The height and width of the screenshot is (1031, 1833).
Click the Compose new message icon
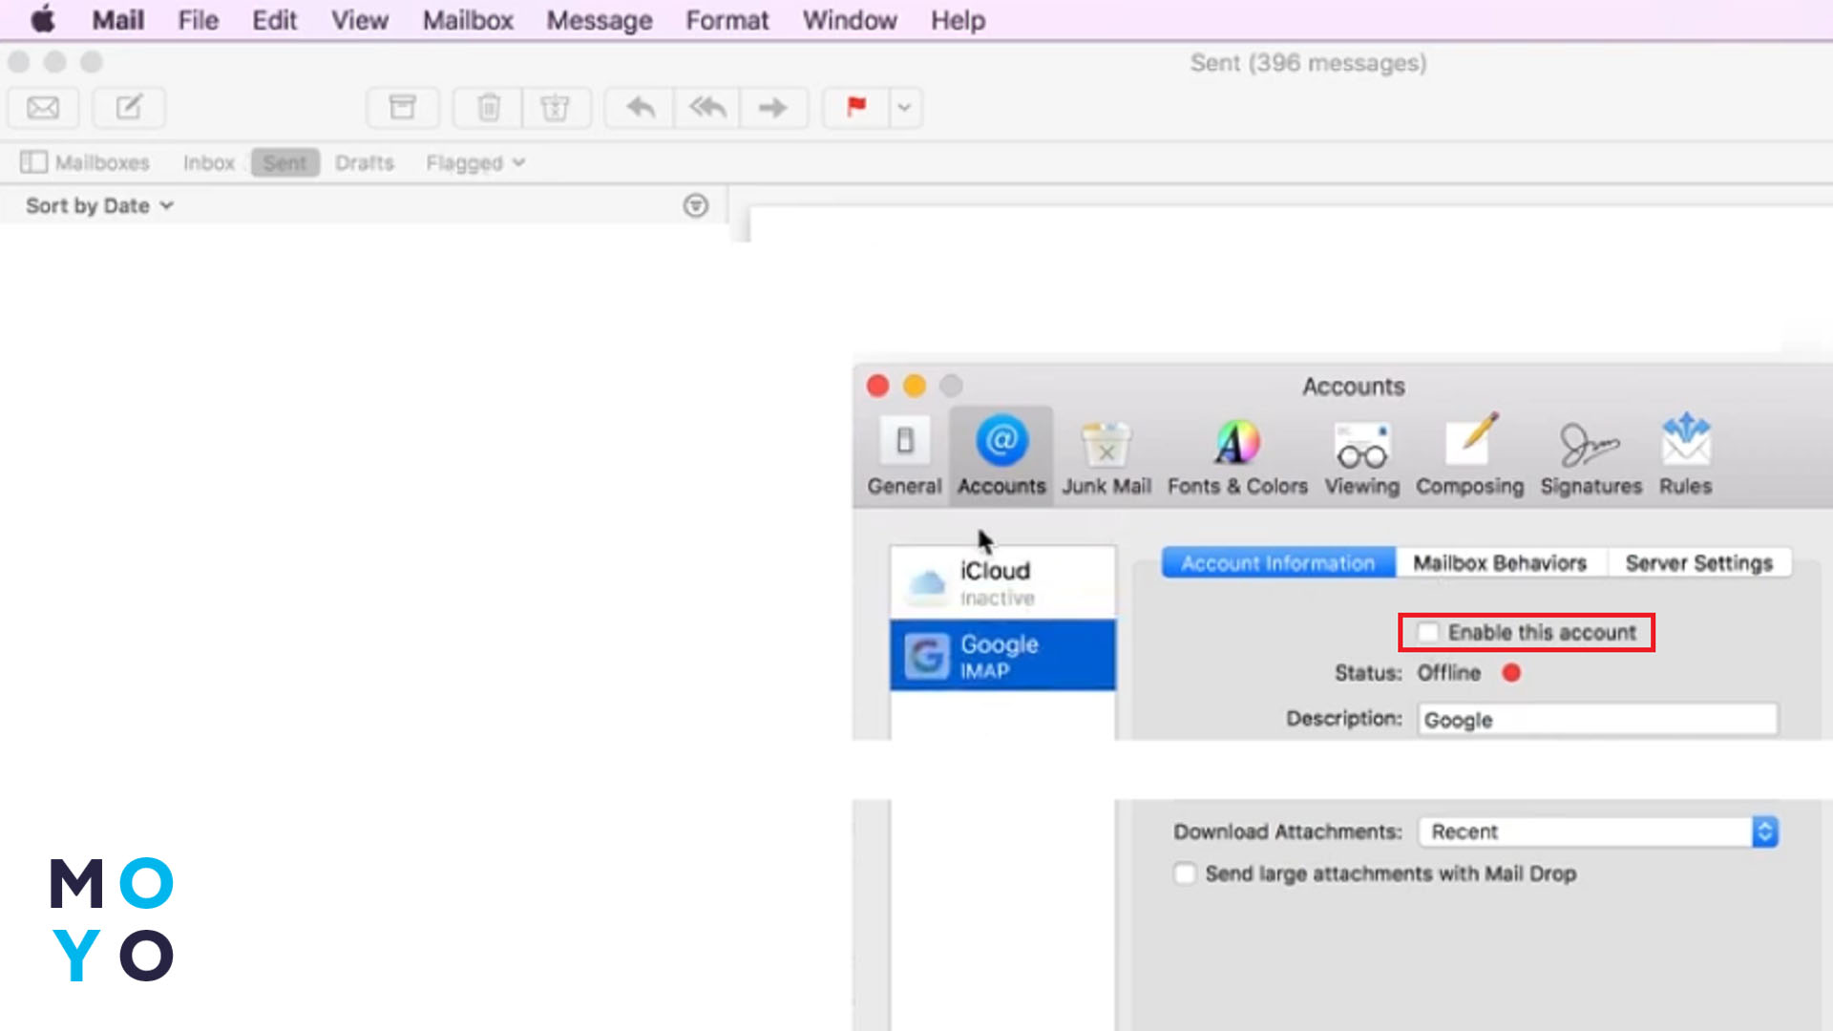[129, 108]
